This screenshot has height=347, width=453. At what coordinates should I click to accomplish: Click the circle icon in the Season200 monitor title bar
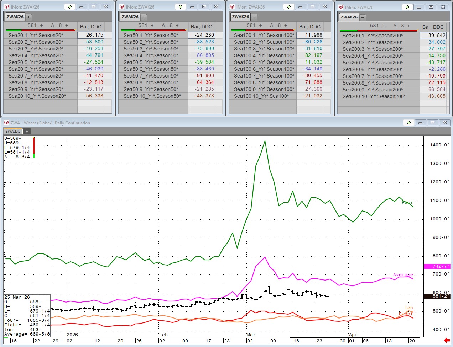(407, 7)
